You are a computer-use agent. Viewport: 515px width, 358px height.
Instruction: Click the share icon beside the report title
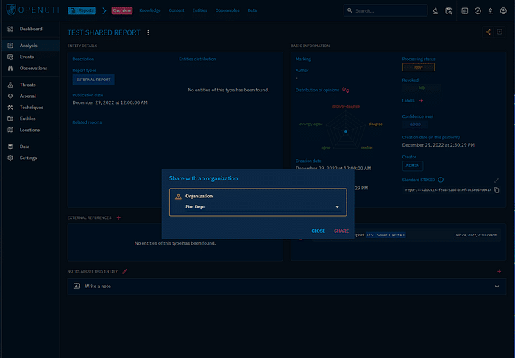pyautogui.click(x=489, y=32)
